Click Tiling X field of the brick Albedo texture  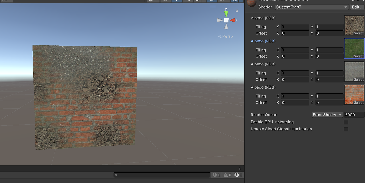[295, 96]
